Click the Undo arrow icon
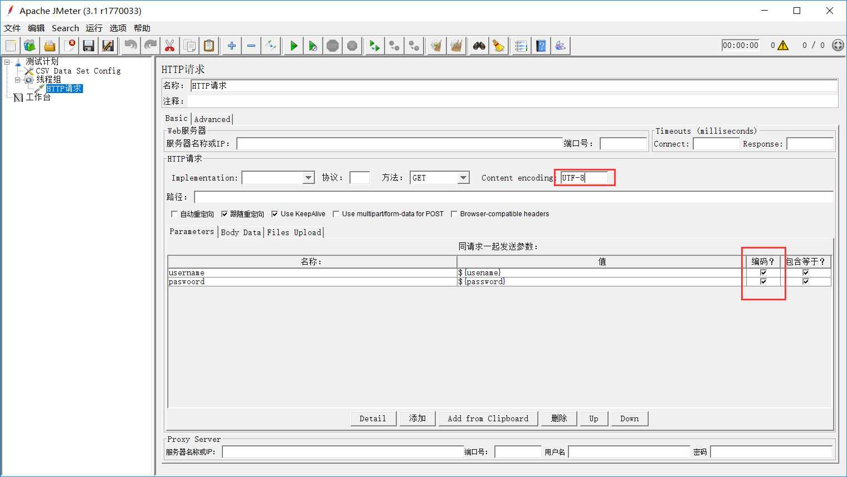Viewport: 847px width, 477px height. (x=131, y=46)
